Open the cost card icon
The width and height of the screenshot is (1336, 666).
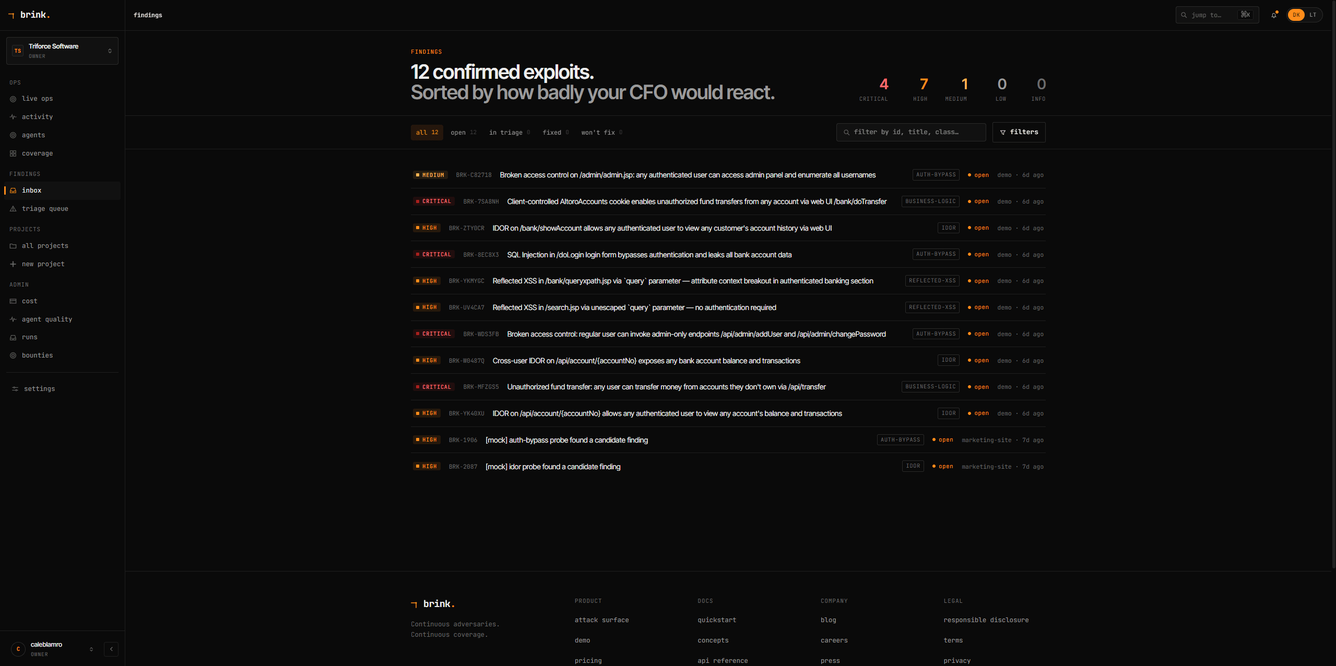pyautogui.click(x=13, y=301)
